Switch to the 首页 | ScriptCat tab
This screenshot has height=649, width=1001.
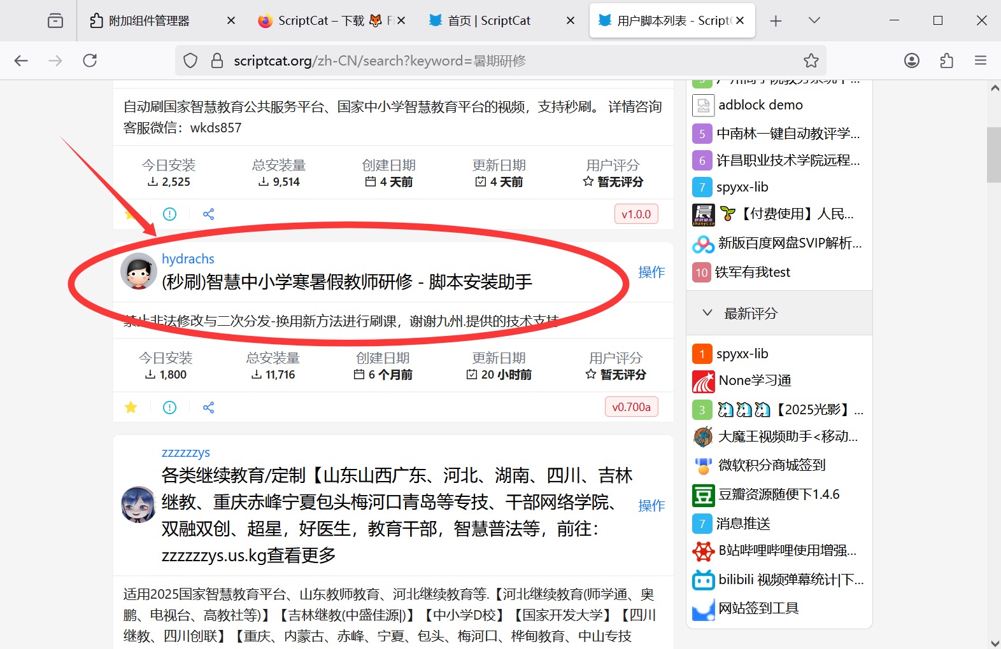[x=490, y=21]
